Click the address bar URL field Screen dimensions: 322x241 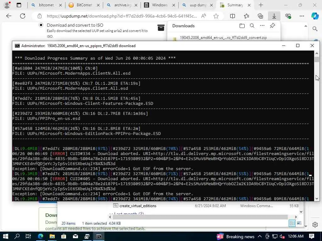click(x=122, y=16)
